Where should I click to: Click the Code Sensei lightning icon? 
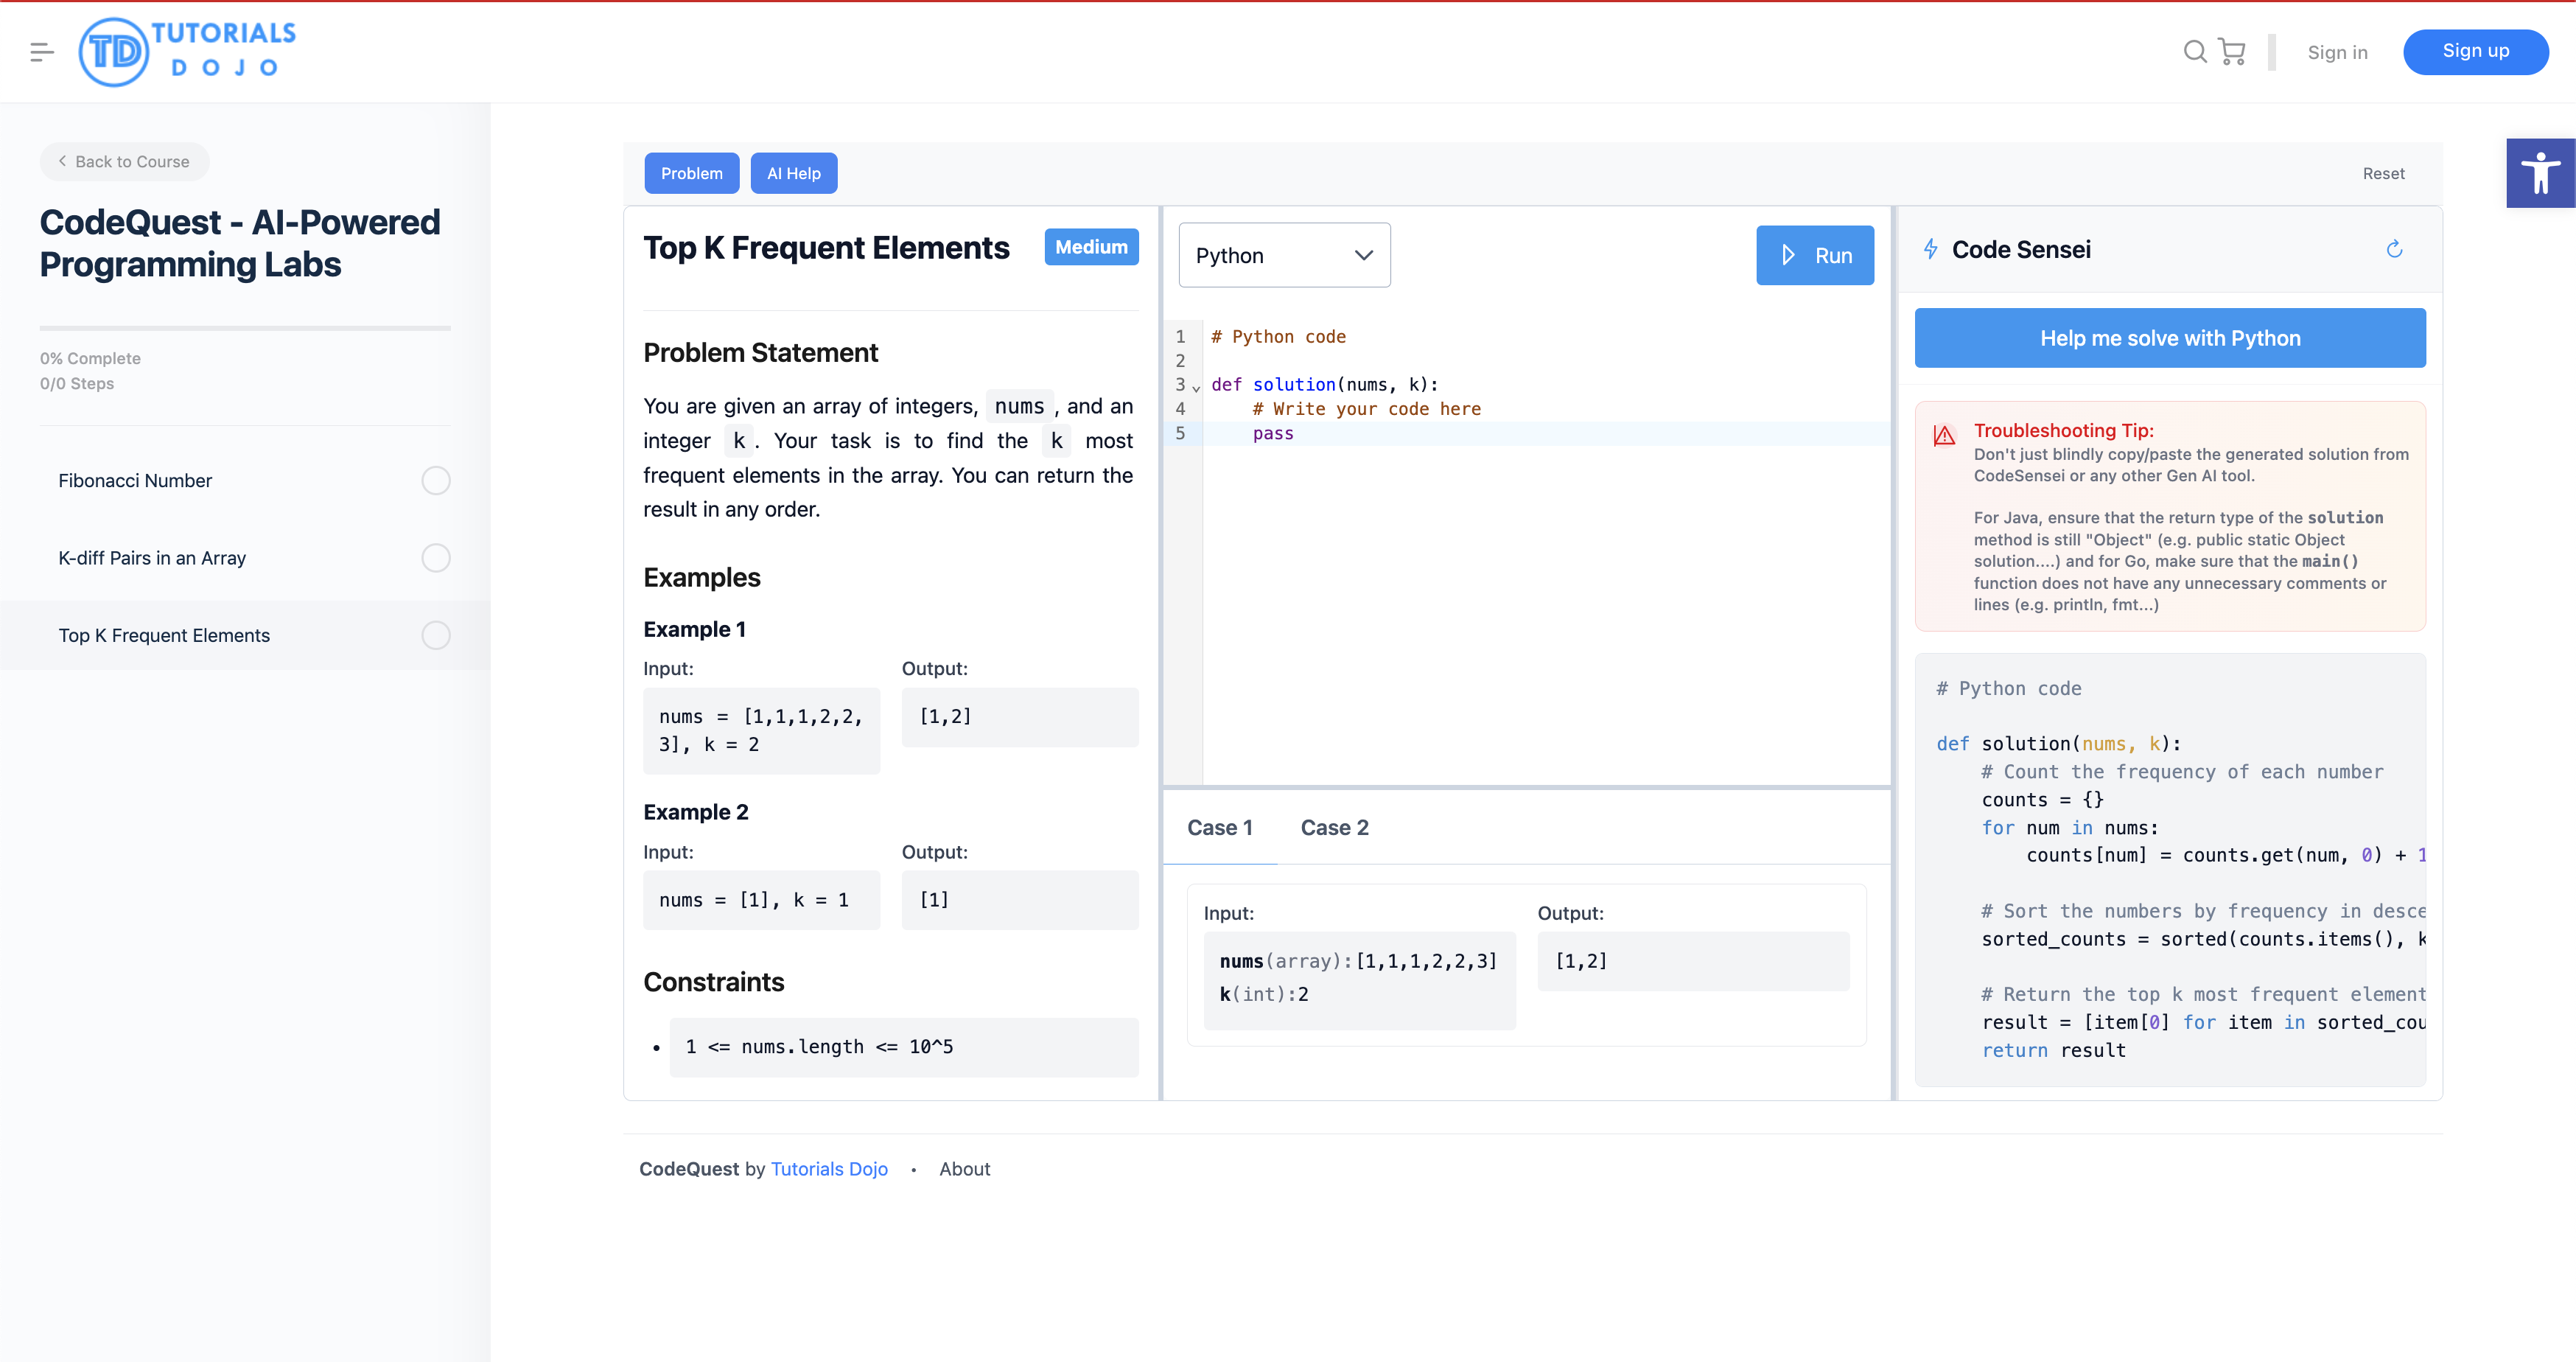click(x=1931, y=249)
